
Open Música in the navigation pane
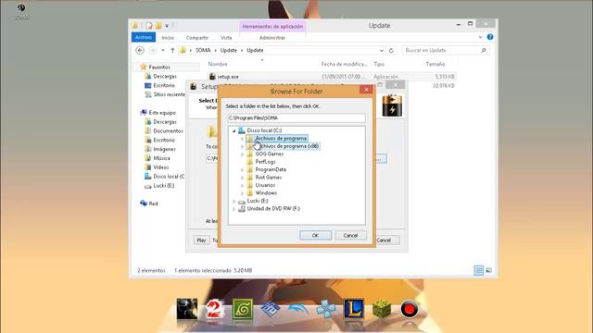161,158
